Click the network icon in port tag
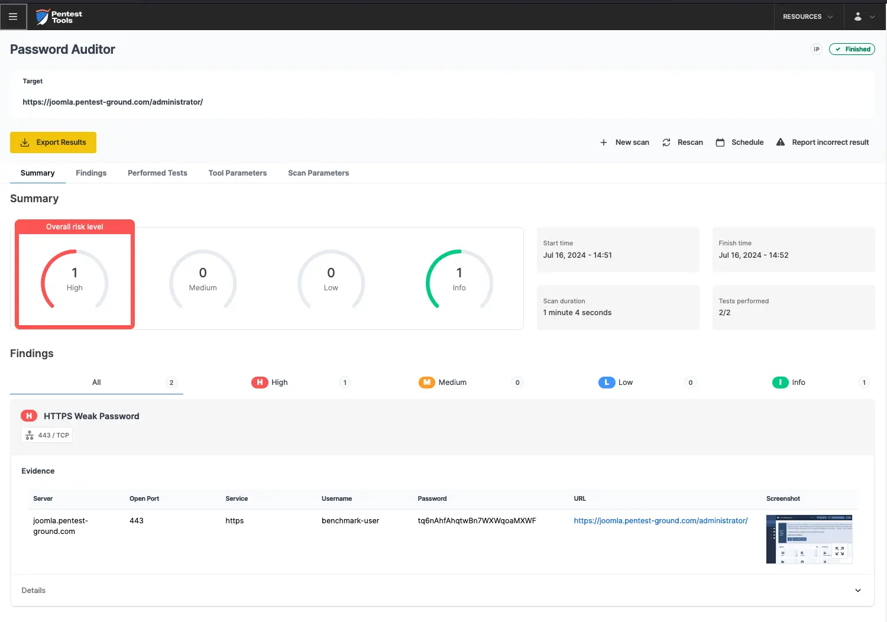Viewport: 887px width, 622px height. coord(30,435)
